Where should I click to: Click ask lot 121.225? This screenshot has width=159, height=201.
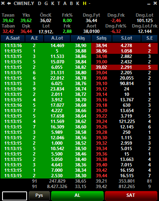point(127,121)
